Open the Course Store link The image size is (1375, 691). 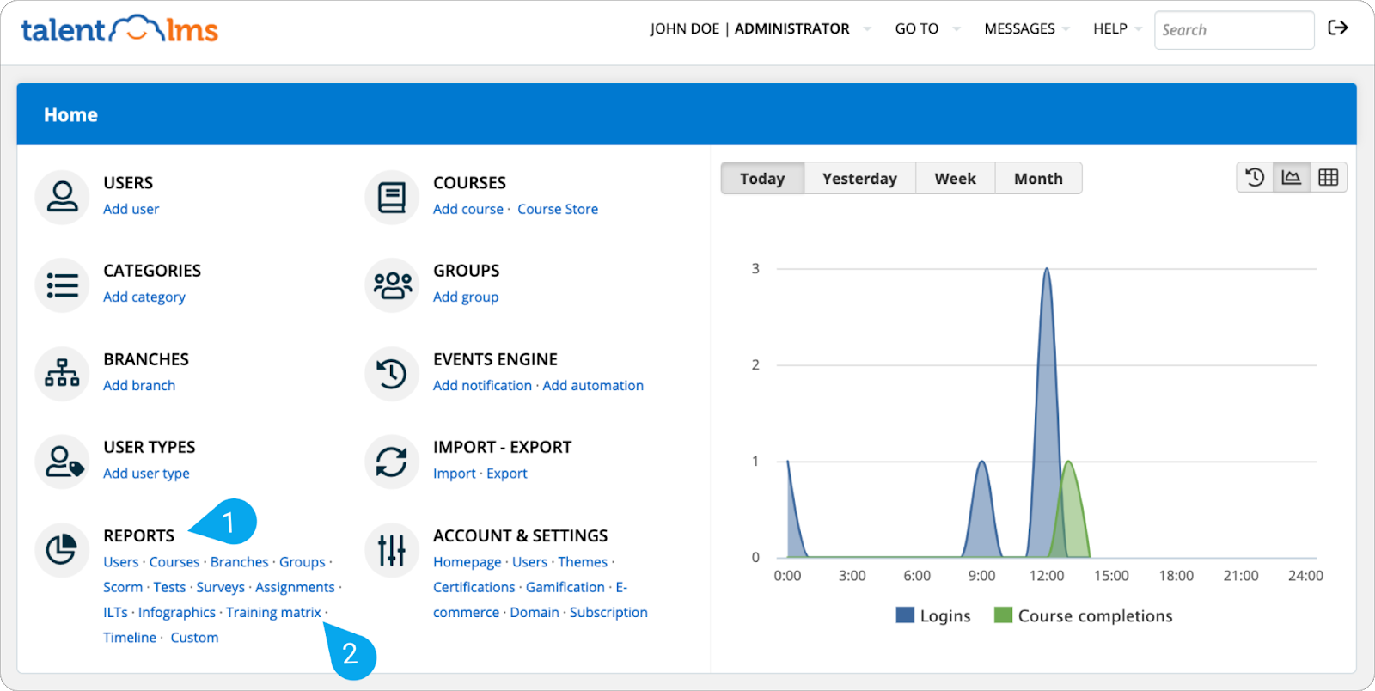pyautogui.click(x=558, y=209)
